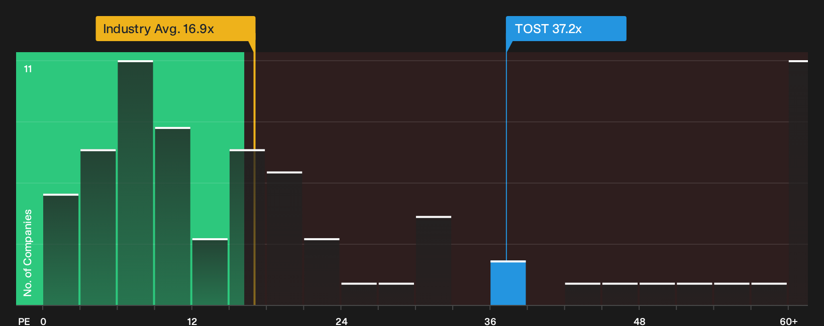Click the No. of Companies axis title

tap(28, 253)
